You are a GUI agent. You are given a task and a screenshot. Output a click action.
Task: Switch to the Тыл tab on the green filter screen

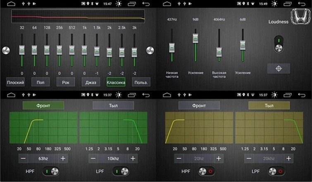click(x=113, y=105)
